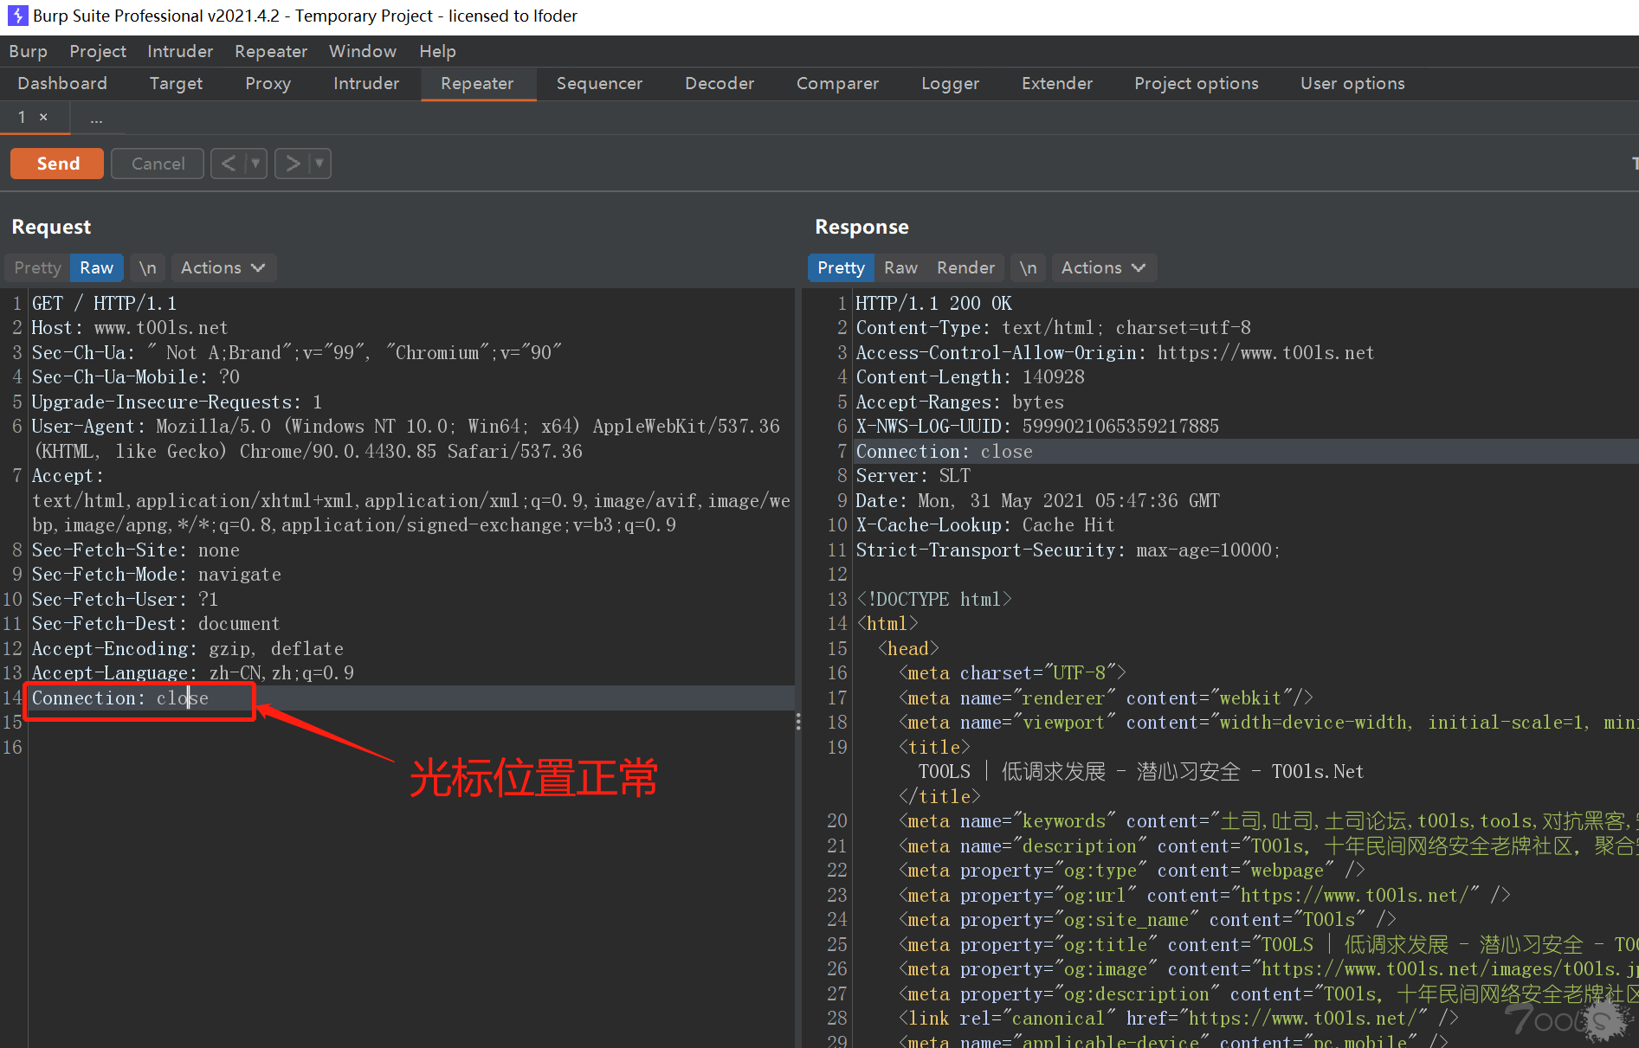Select the Repeater tool tab
The width and height of the screenshot is (1639, 1048).
coord(477,83)
